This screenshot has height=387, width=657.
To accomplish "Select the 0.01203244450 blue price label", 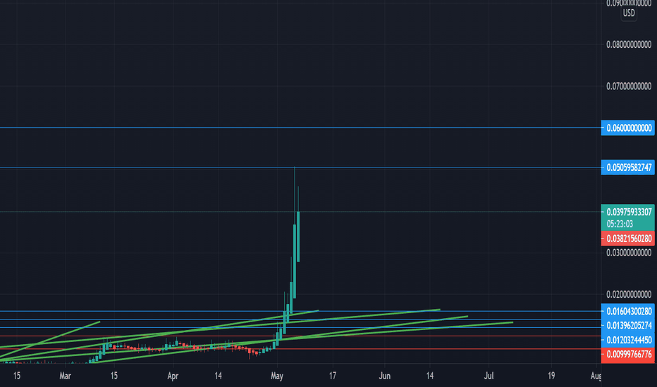I will click(627, 340).
